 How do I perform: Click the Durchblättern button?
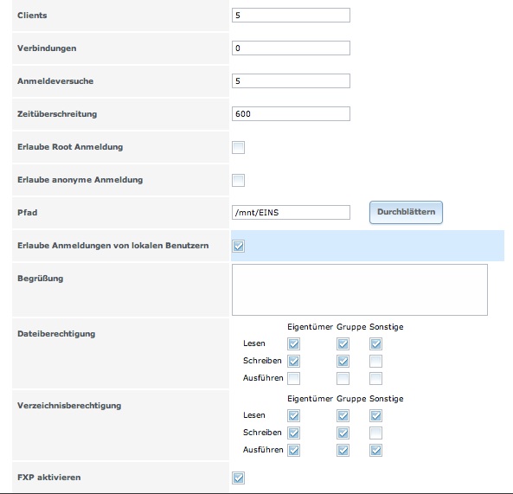point(406,212)
